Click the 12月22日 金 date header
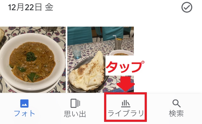Viewport: 202px width, 124px height. [31, 7]
